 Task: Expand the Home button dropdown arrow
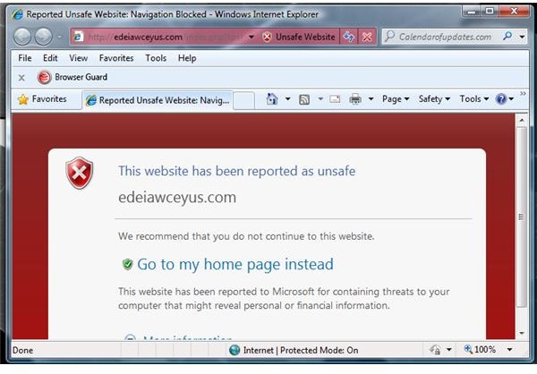click(287, 99)
